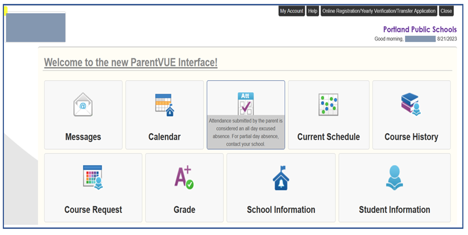Screen dimensions: 468x235
Task: Click the School Information bell building icon
Action: pos(281,178)
